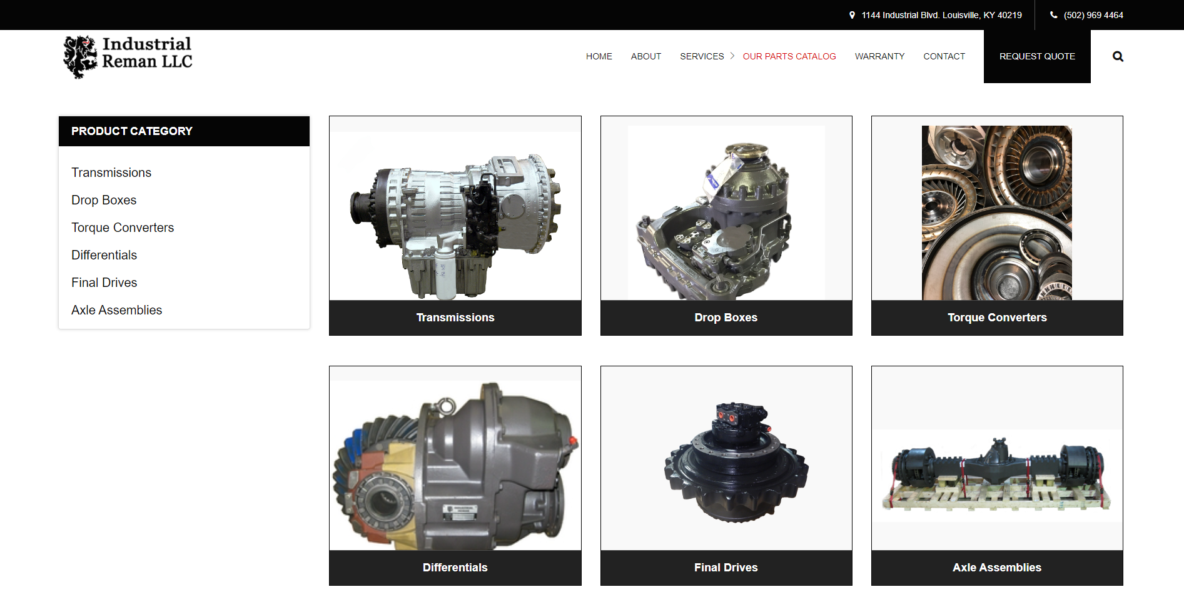Click the location pin icon near the address
The image size is (1184, 602).
[x=852, y=14]
